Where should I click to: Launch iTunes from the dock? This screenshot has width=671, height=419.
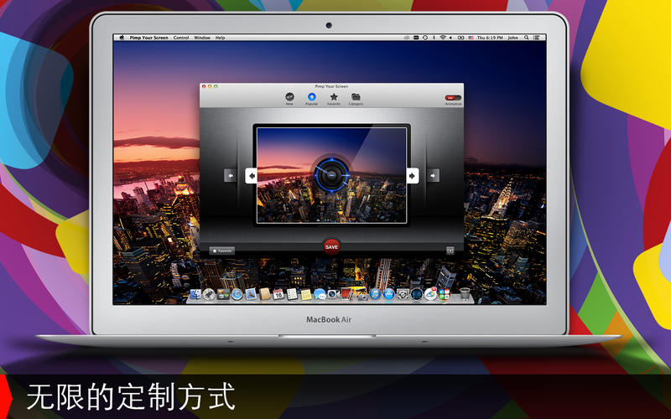(375, 294)
